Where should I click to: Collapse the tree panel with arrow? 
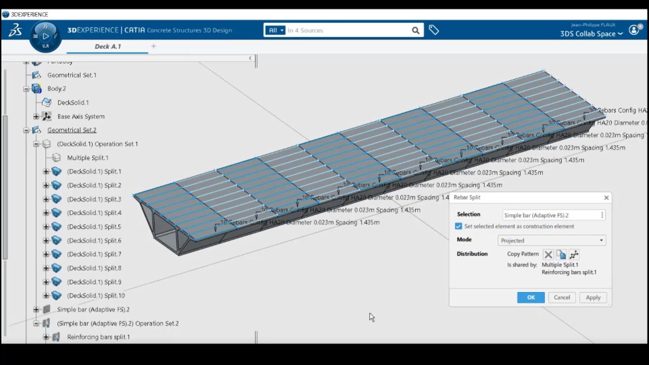coord(250,58)
